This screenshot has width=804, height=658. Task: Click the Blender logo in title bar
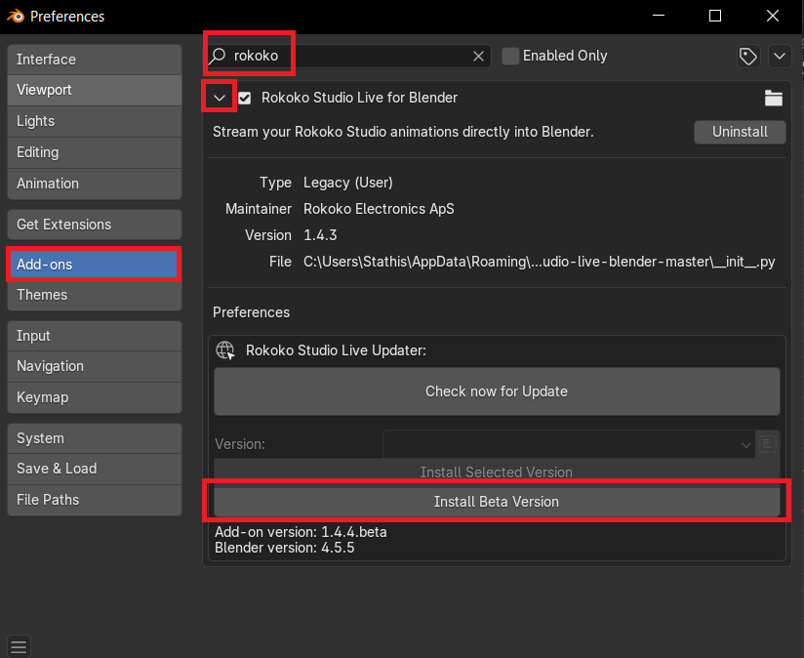point(16,17)
